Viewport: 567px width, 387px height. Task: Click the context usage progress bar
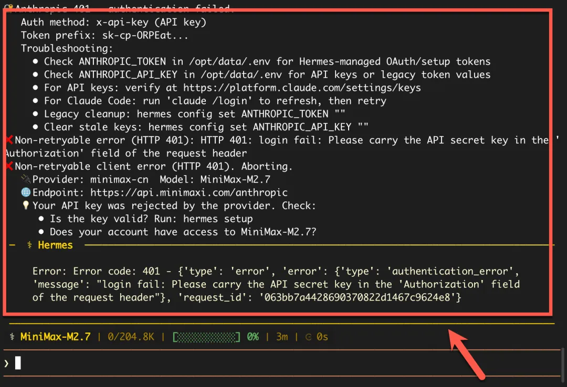(206, 337)
